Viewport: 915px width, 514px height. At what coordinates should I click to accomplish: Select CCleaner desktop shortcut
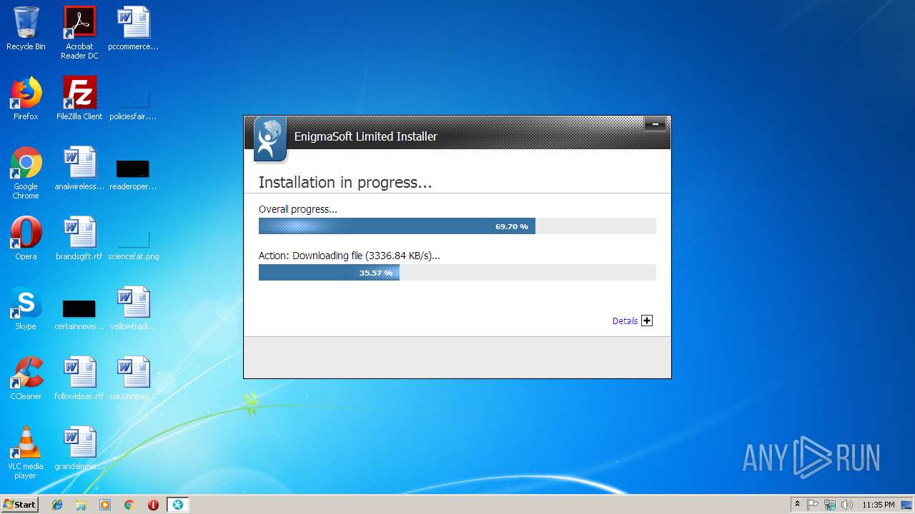[26, 378]
